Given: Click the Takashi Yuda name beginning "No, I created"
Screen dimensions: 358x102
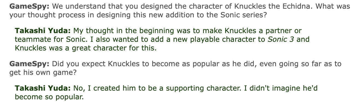Looking at the screenshot, I should click(43, 88).
